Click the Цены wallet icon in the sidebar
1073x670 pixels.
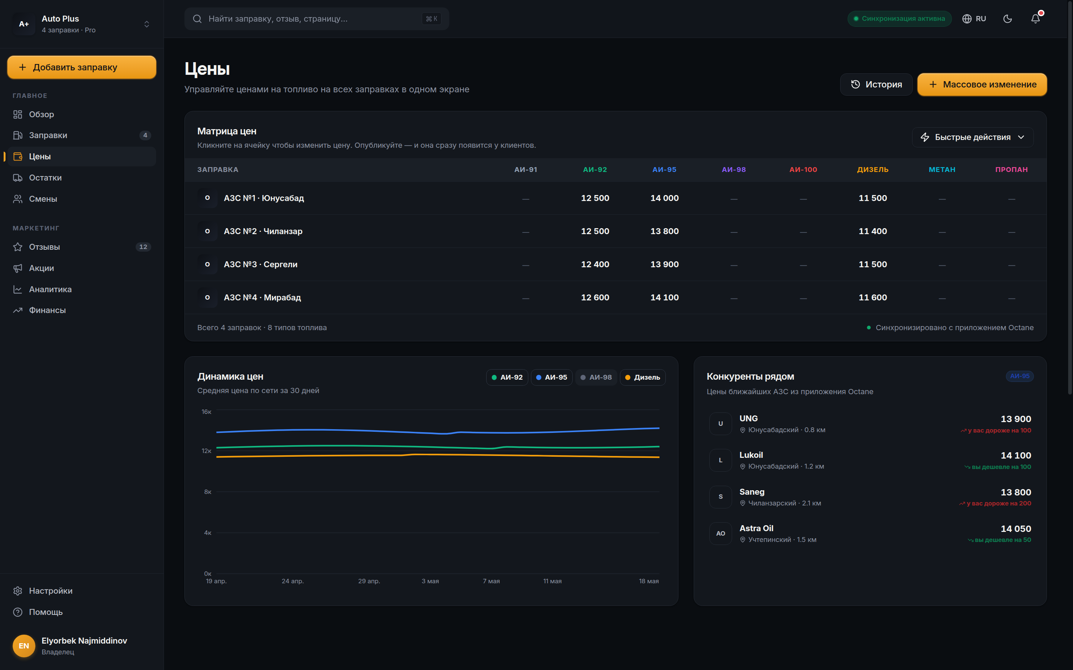[18, 156]
